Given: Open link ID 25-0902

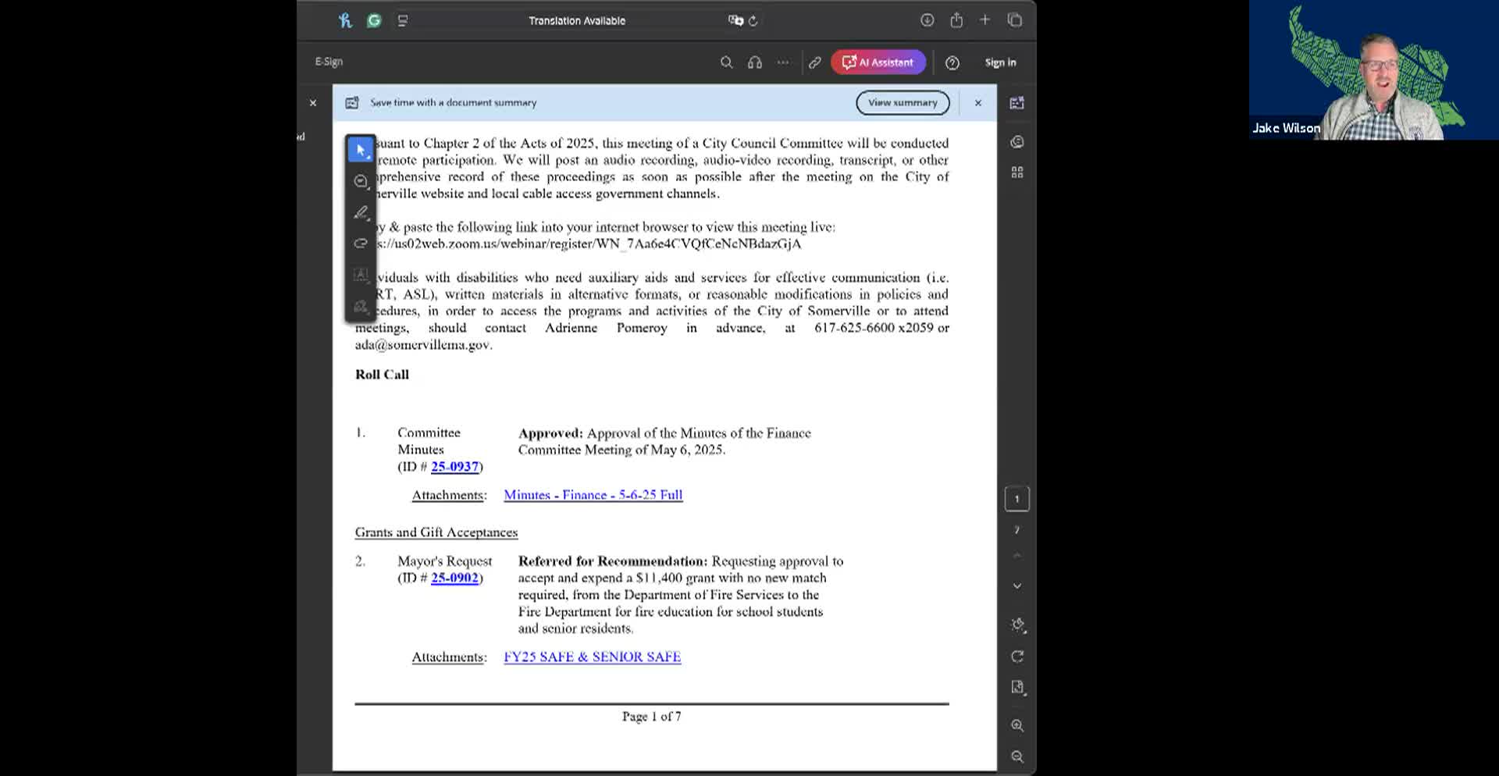Looking at the screenshot, I should click(x=454, y=578).
